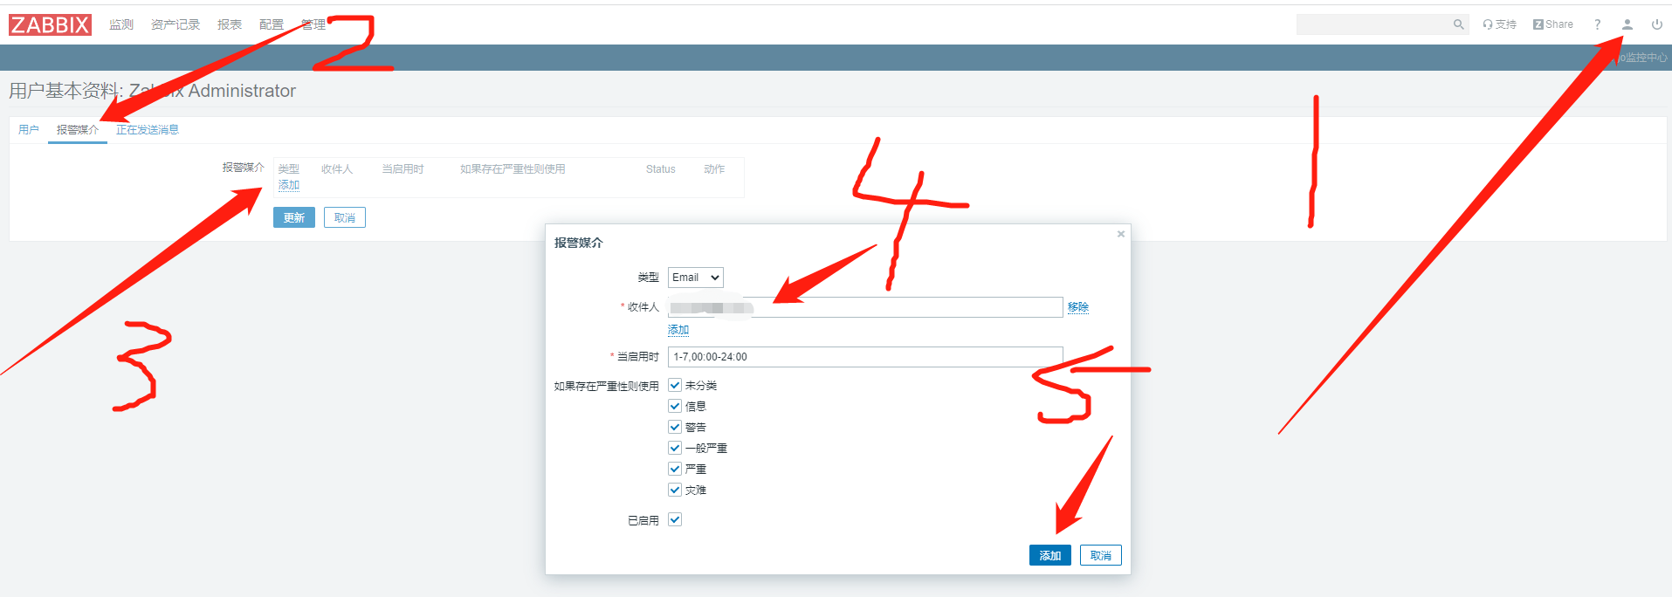This screenshot has width=1672, height=597.
Task: Open the help question mark icon
Action: (x=1597, y=24)
